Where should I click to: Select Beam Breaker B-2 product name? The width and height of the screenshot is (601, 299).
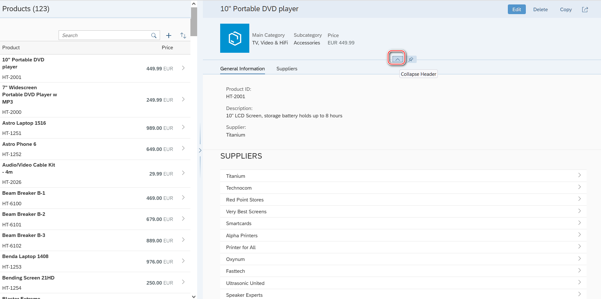(x=24, y=214)
